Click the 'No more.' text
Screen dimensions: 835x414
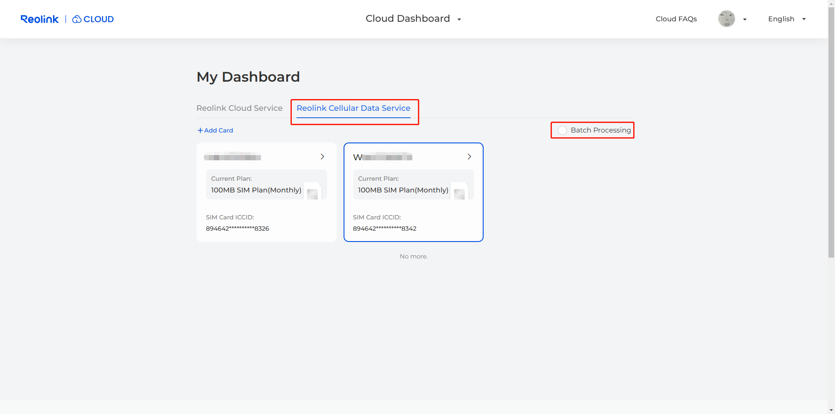click(414, 256)
